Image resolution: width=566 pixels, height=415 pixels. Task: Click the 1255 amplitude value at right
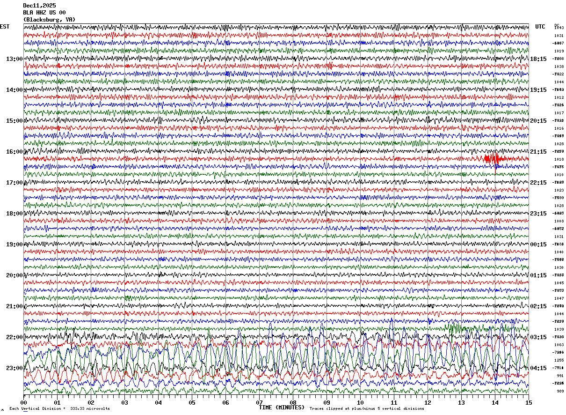click(x=559, y=360)
